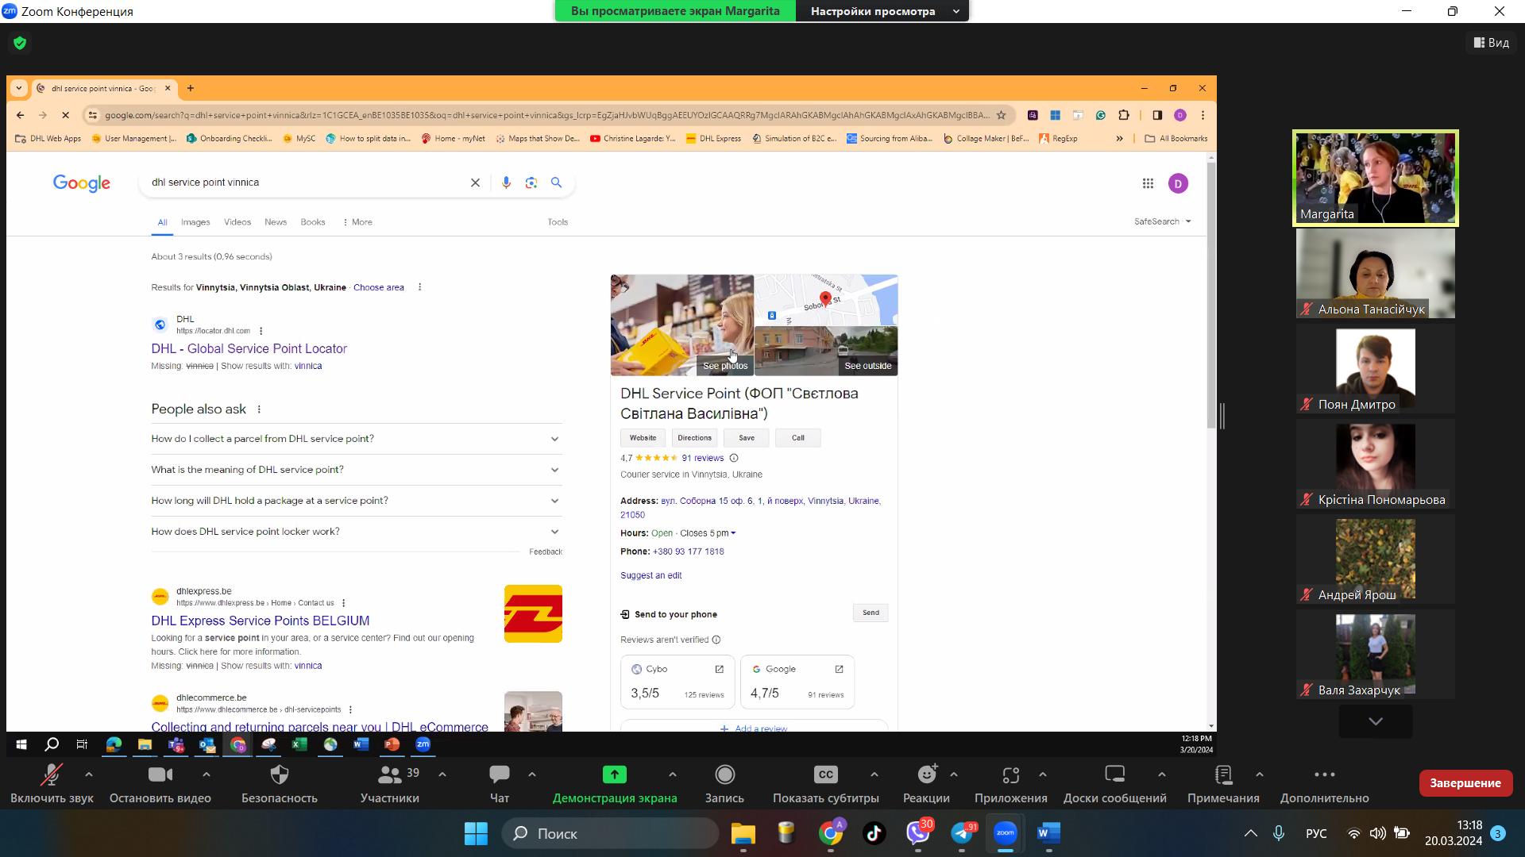The width and height of the screenshot is (1525, 857).
Task: Open the Whiteboards (Доски сообщений) icon
Action: coord(1114,774)
